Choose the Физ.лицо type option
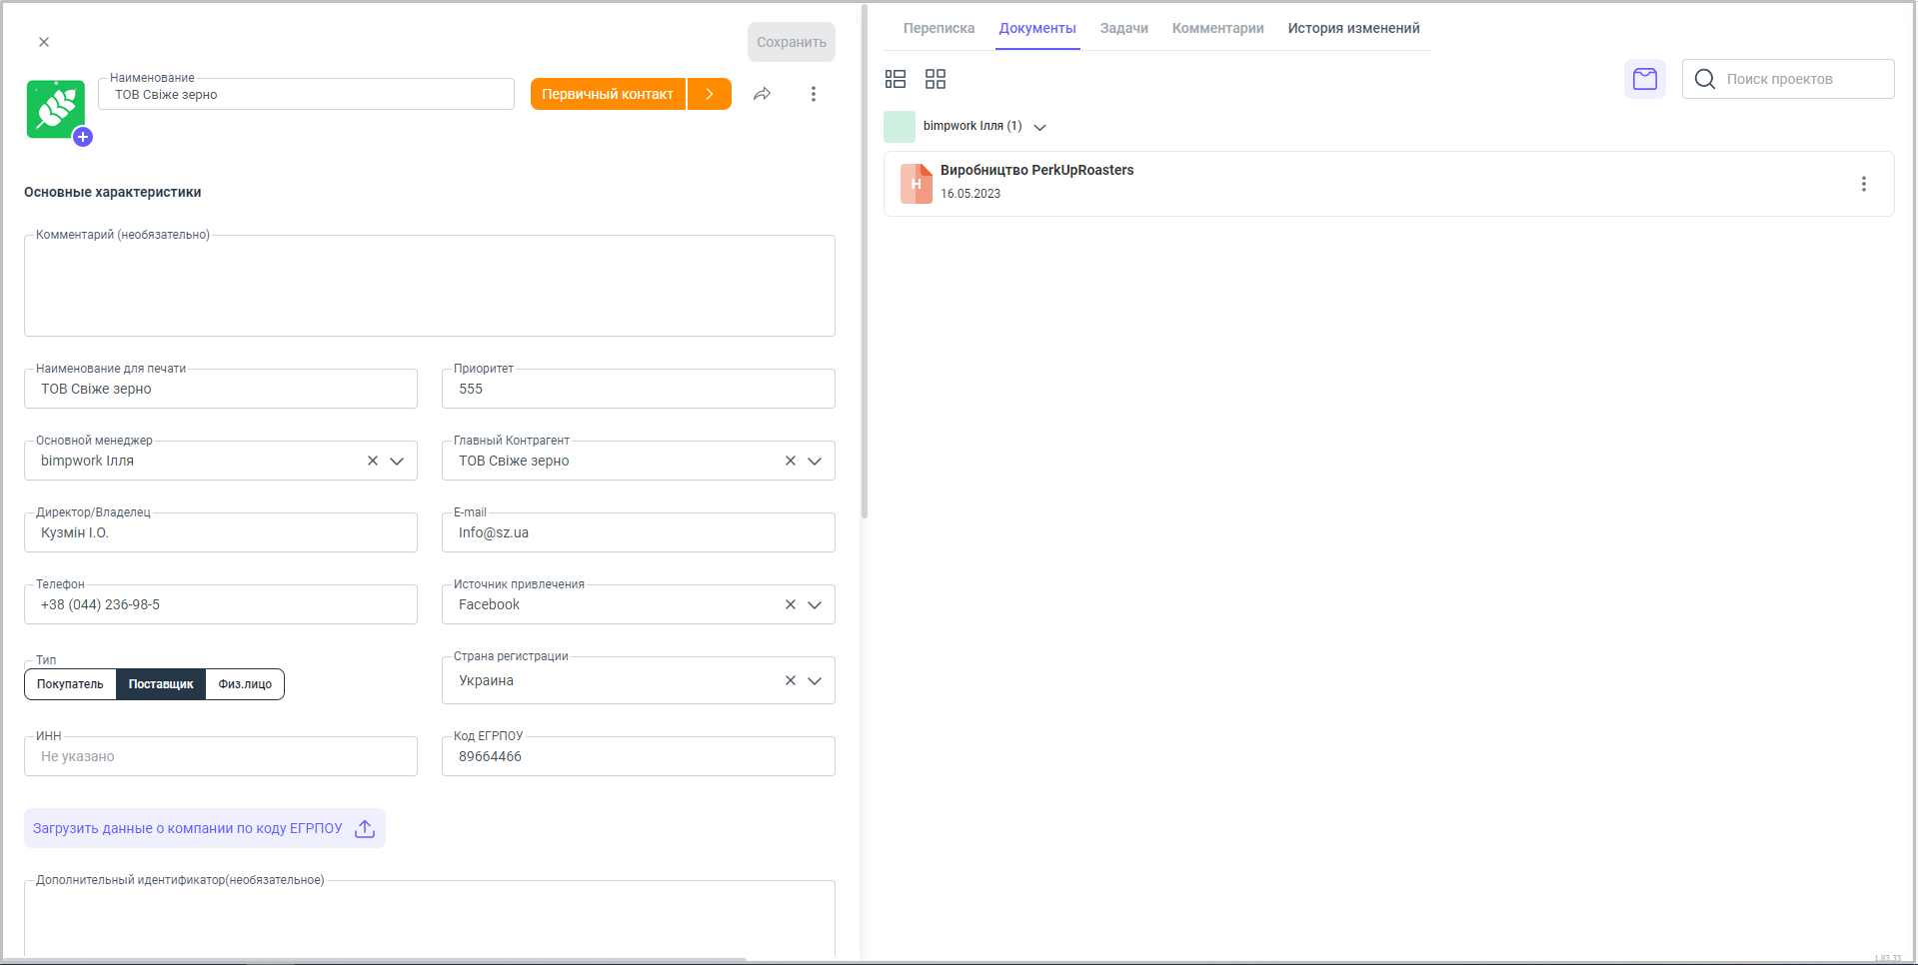 (245, 684)
